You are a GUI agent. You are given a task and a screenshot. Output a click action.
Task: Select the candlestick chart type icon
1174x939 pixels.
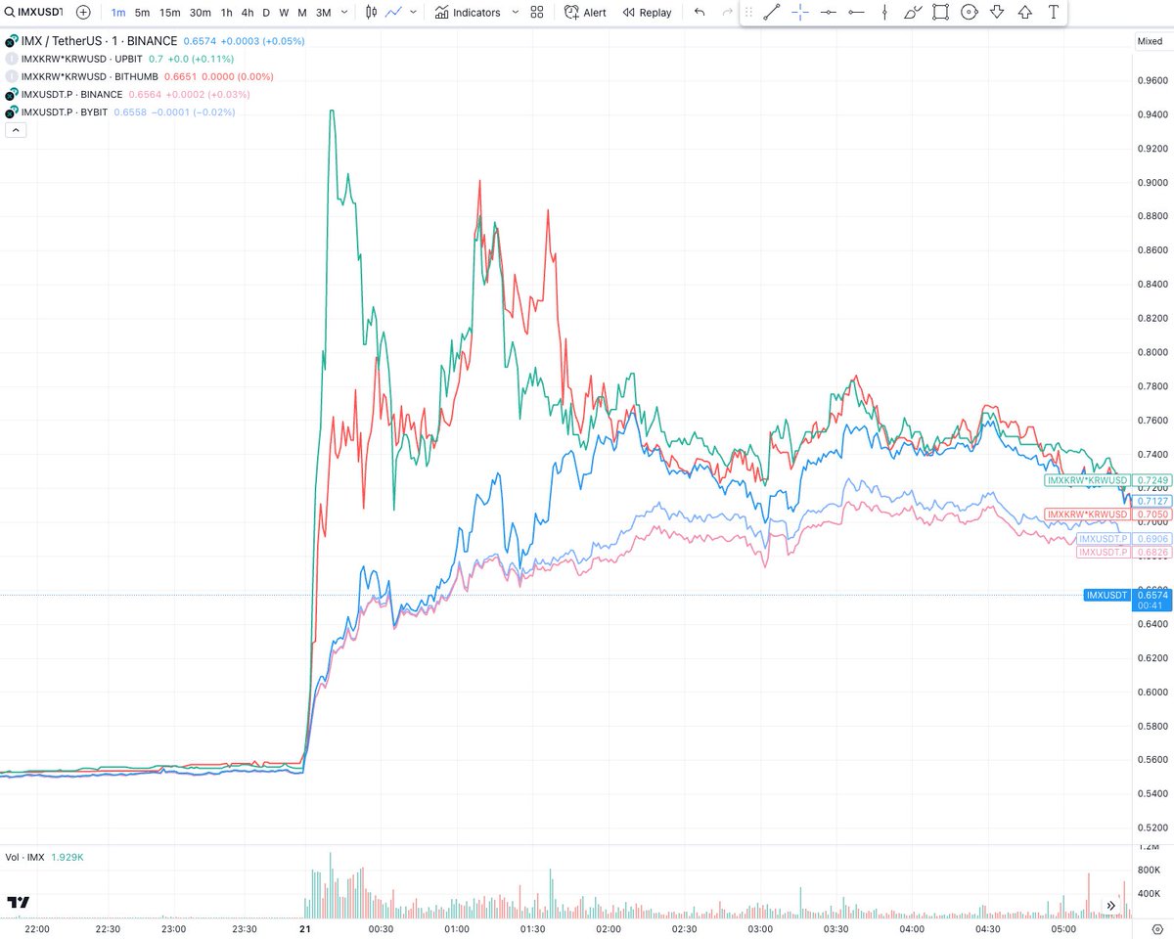[371, 13]
